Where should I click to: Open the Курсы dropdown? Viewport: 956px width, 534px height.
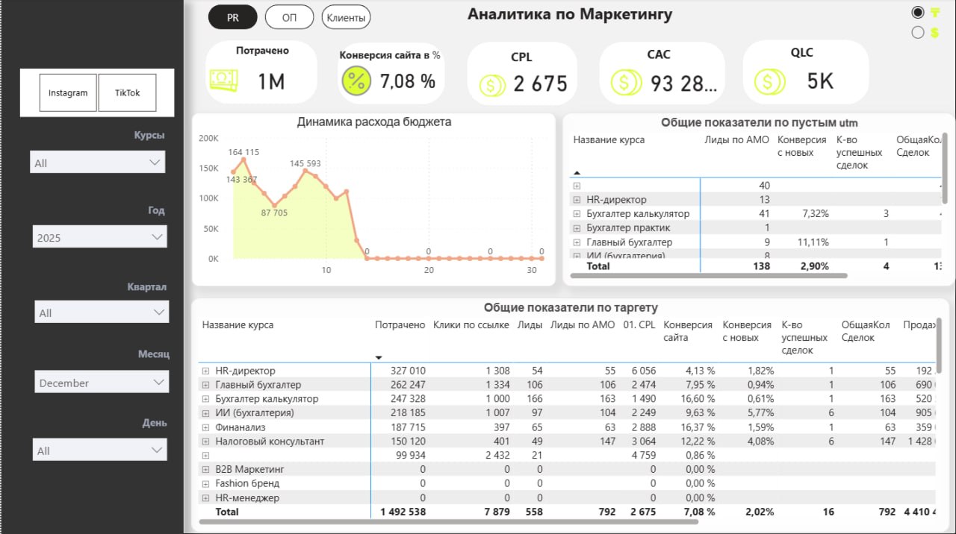coord(98,163)
